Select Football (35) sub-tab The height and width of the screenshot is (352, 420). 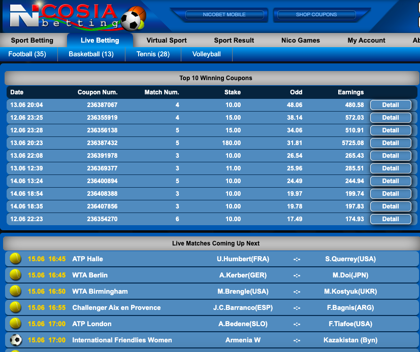click(27, 54)
